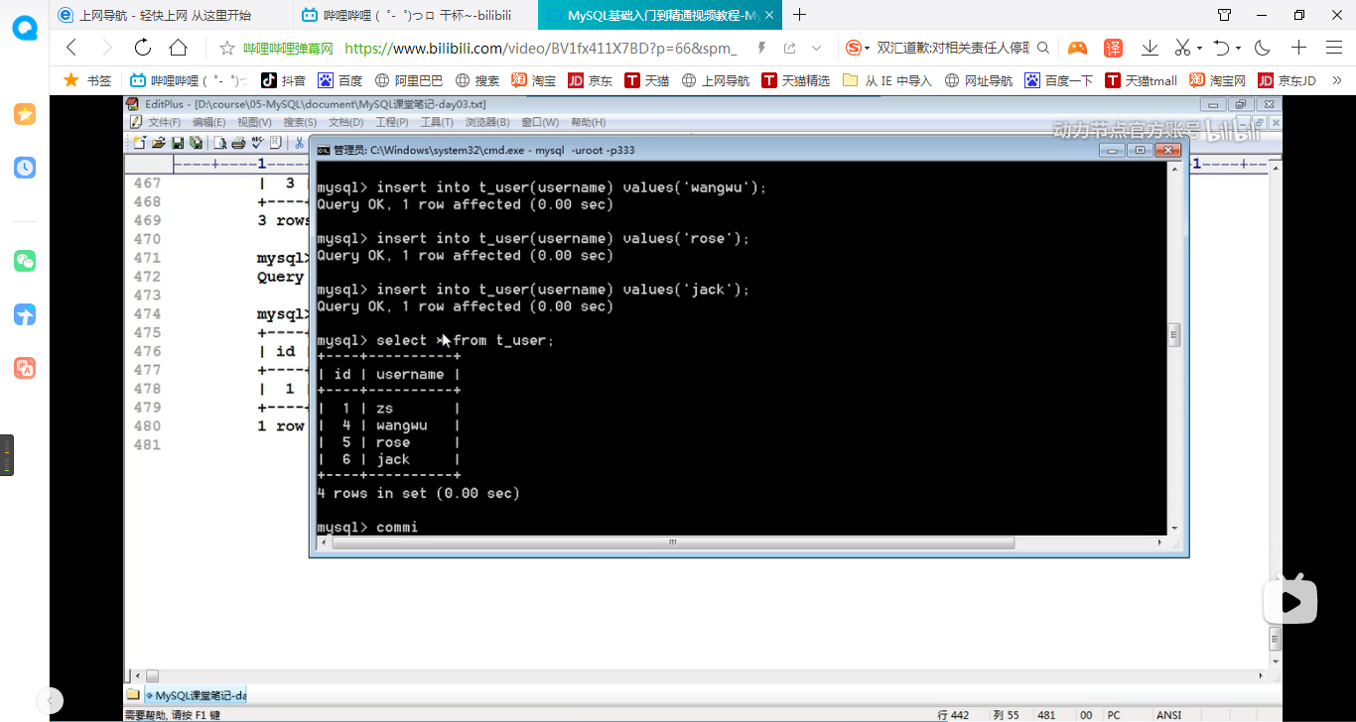Open the game controller icon
This screenshot has height=722, width=1356.
click(x=1077, y=48)
